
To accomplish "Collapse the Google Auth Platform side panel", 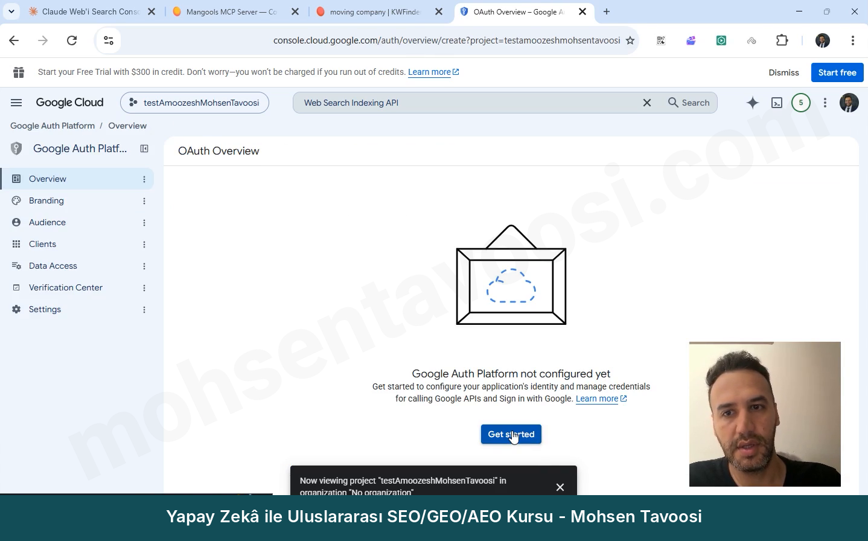I will (144, 149).
